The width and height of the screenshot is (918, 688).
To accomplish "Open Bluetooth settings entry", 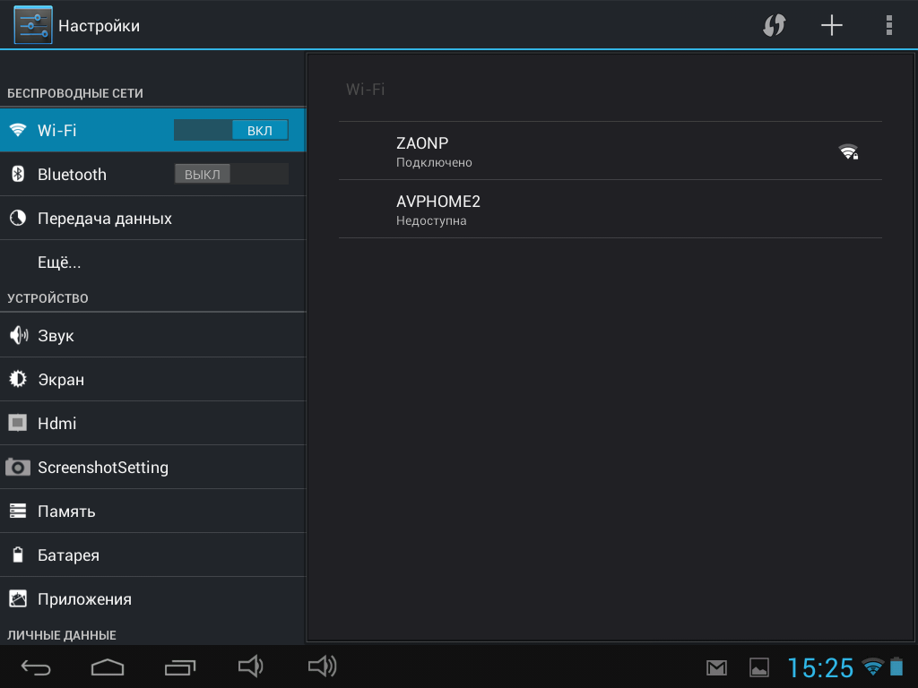I will click(x=152, y=174).
